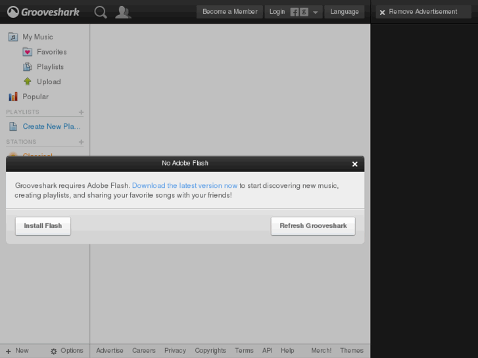Click the Login button

277,12
